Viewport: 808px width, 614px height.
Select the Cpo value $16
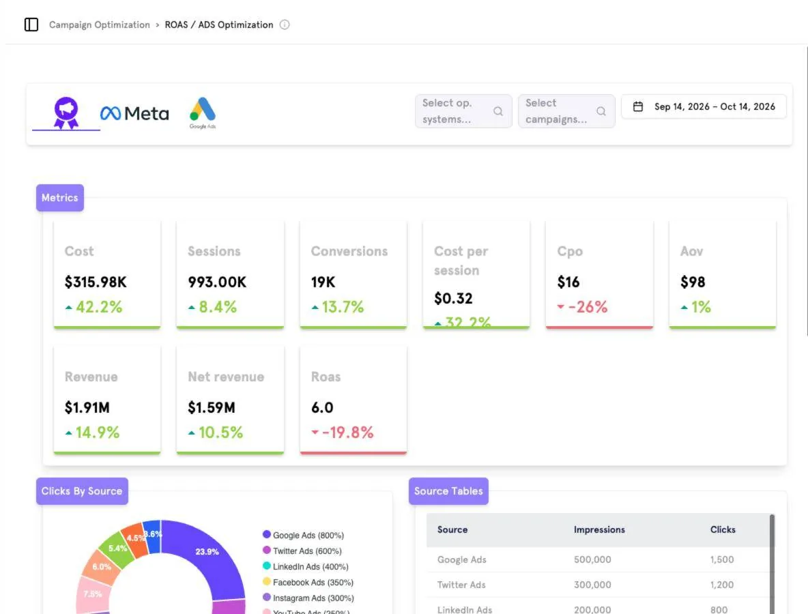568,282
